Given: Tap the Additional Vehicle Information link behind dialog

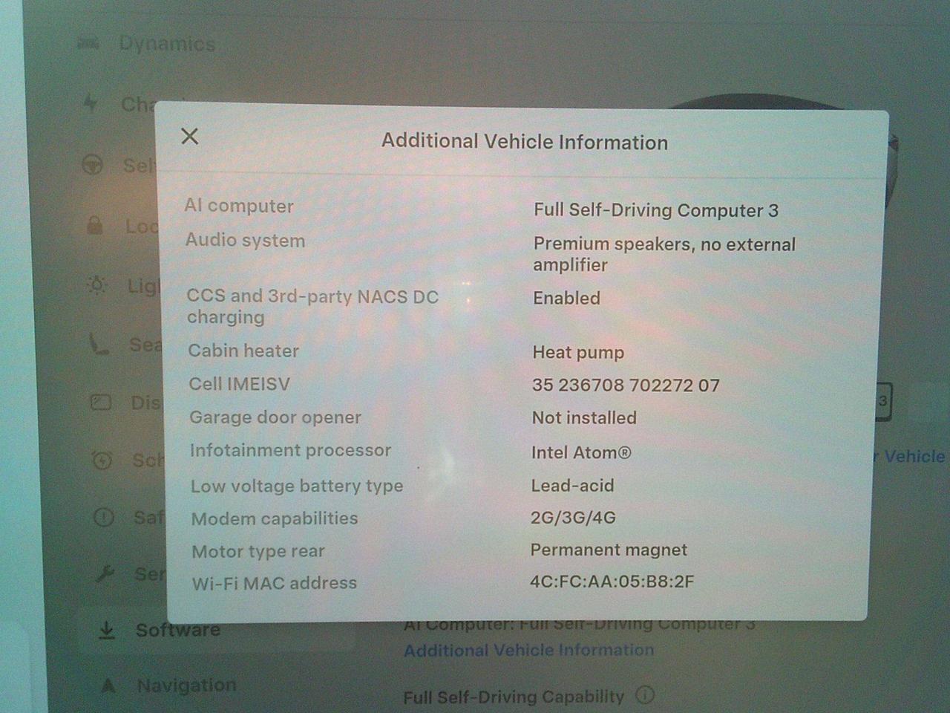Looking at the screenshot, I should pos(529,651).
